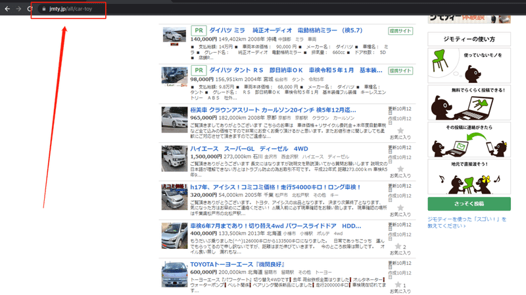
Task: Select the jmty.jp/all/car-toy address bar
Action: [70, 9]
